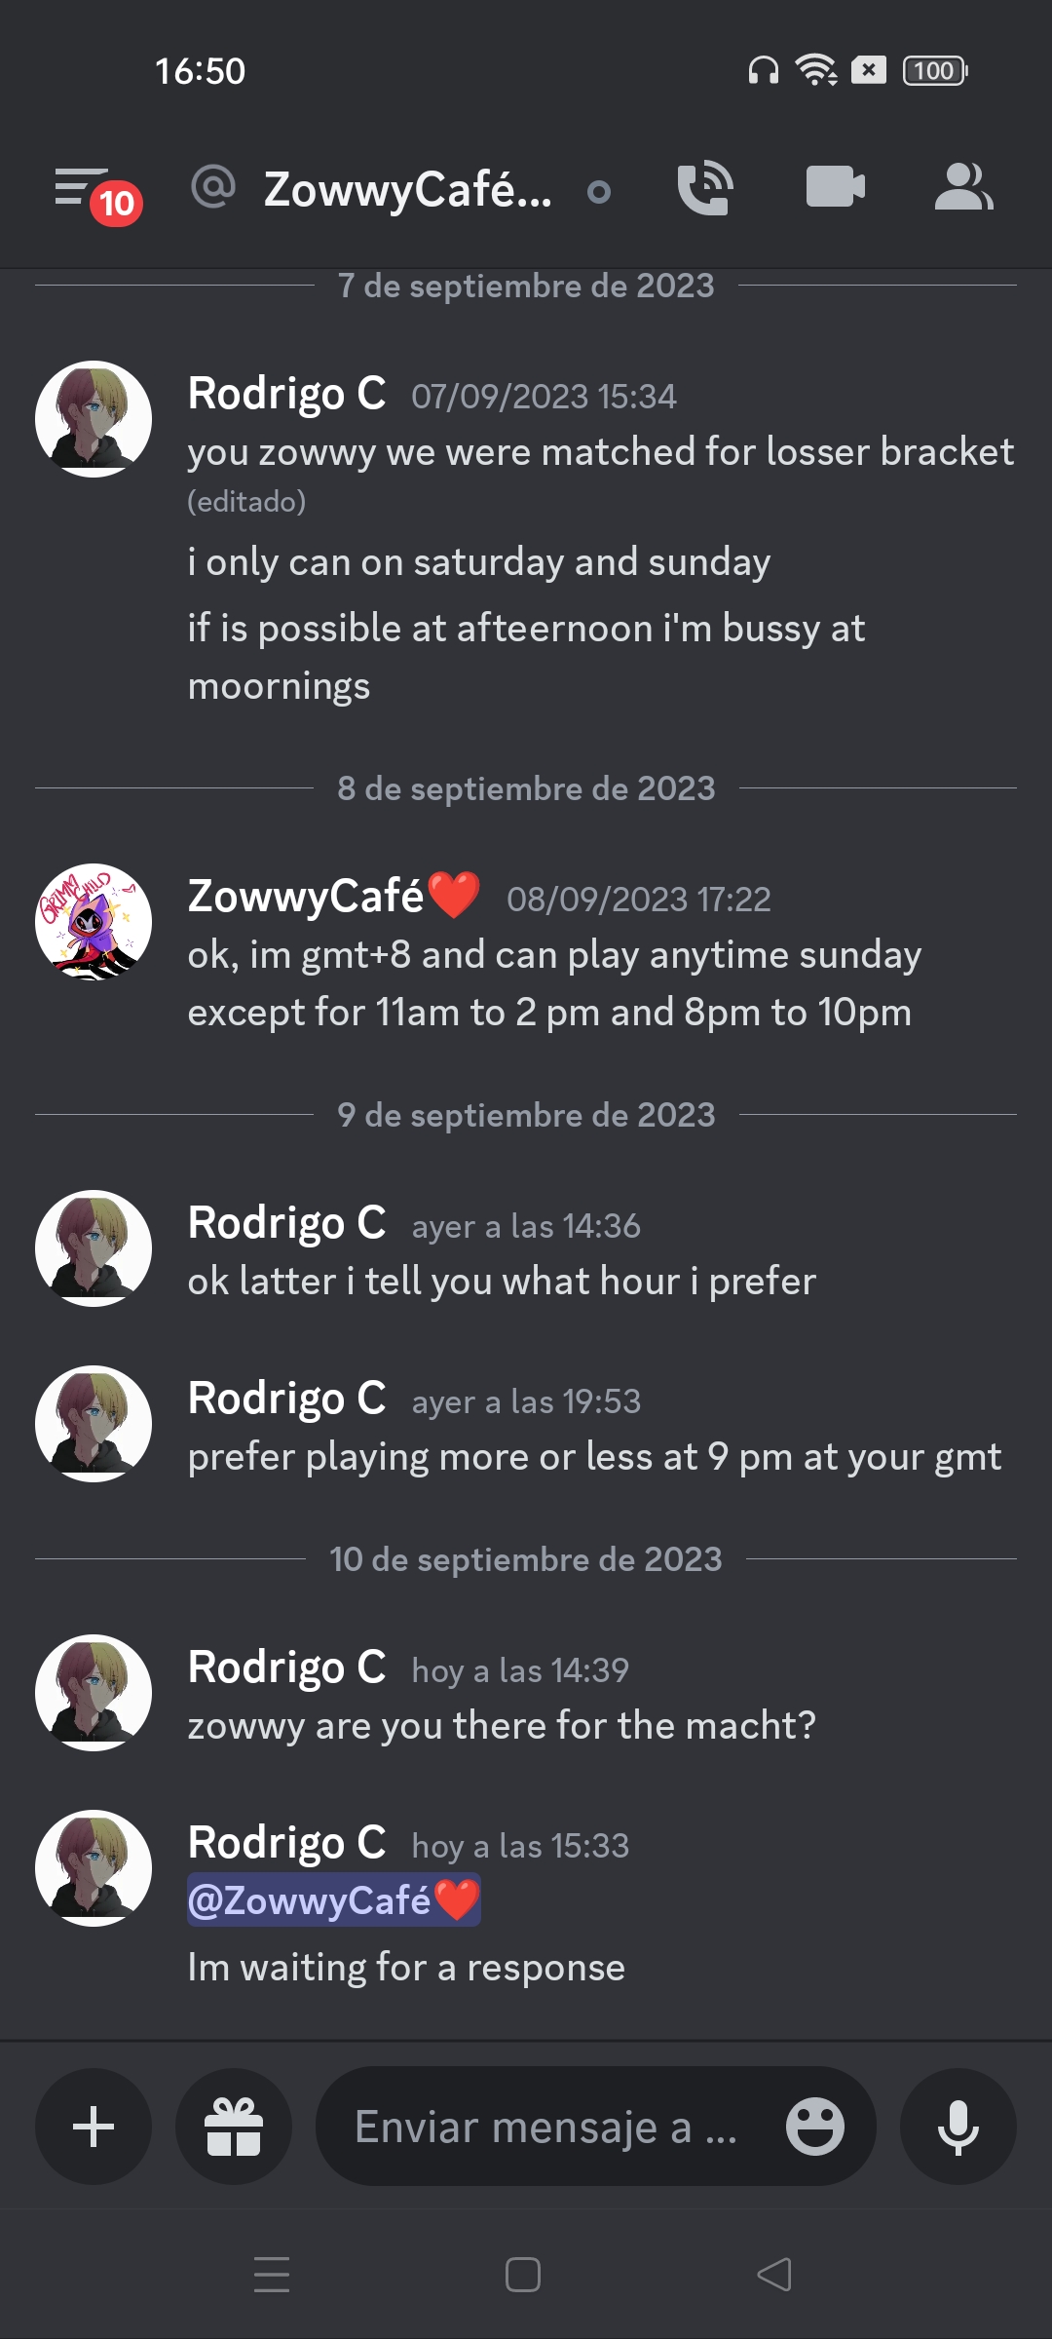The image size is (1052, 2339).
Task: Start a voice call with ZowwyCafé
Action: (x=704, y=187)
